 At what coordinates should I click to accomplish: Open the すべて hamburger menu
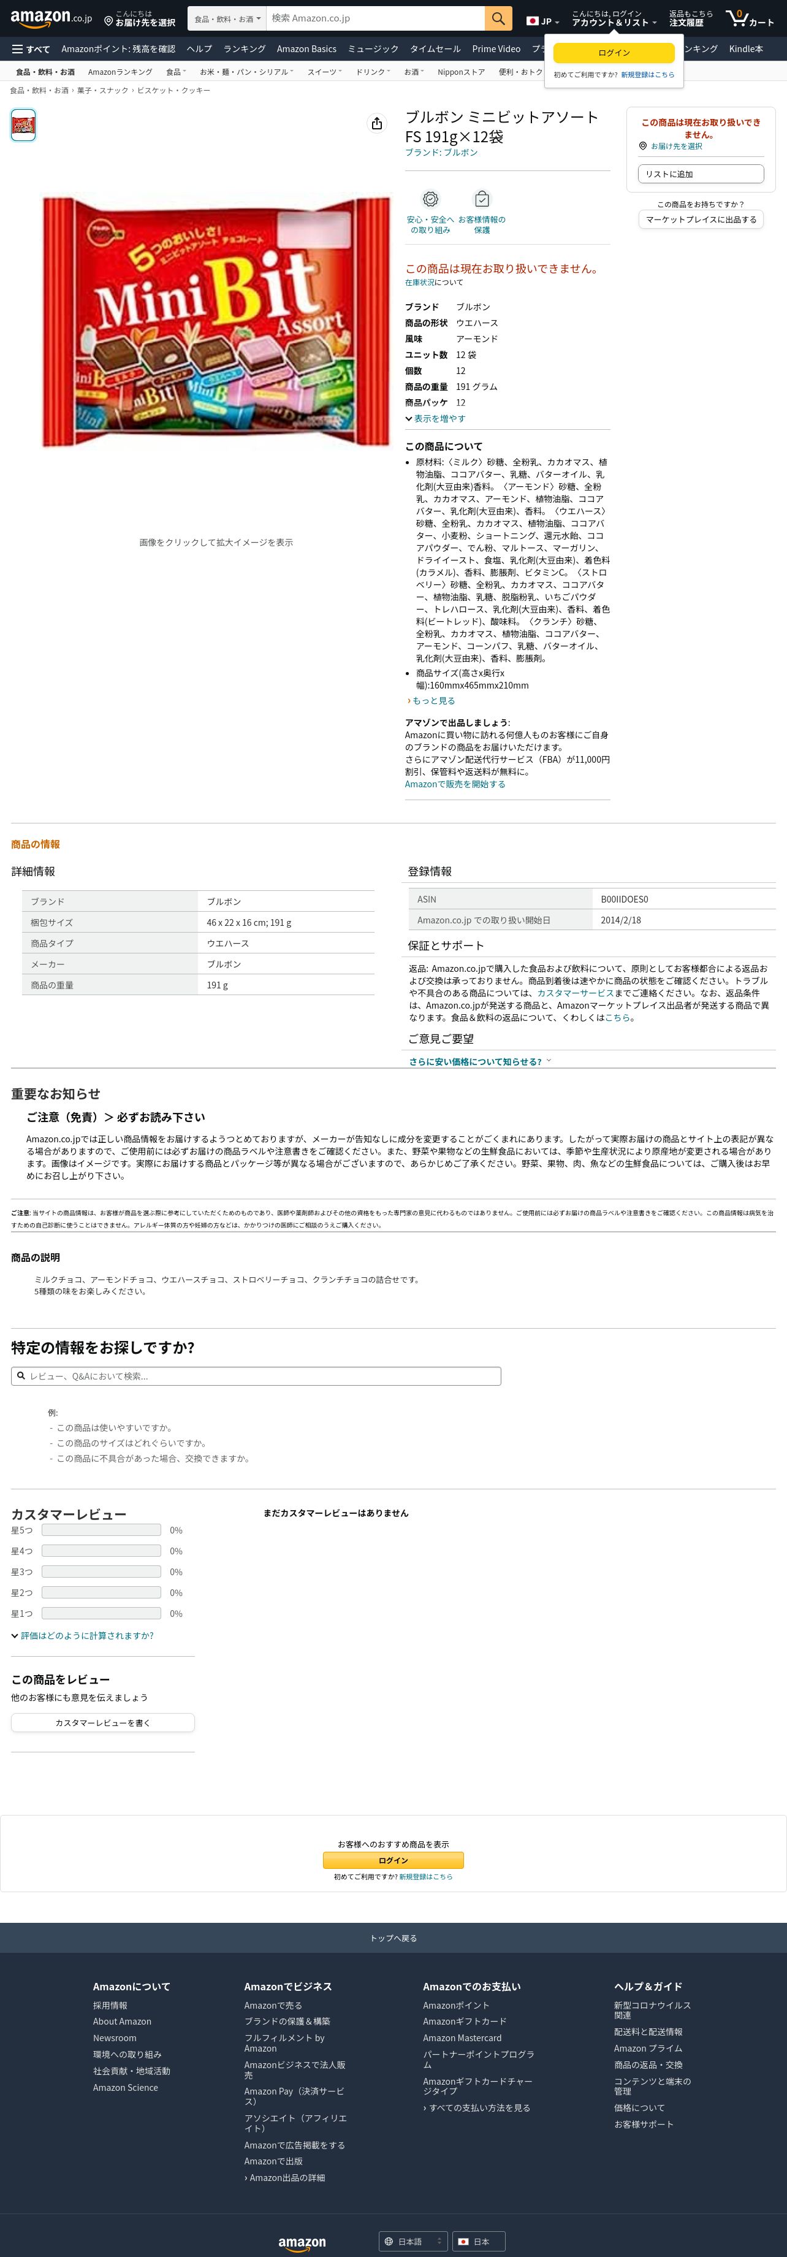click(x=31, y=49)
